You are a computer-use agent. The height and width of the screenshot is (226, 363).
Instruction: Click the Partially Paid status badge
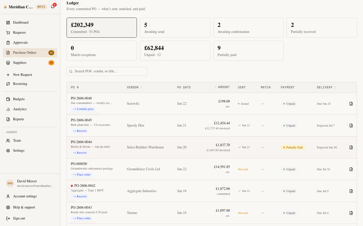[x=293, y=147]
